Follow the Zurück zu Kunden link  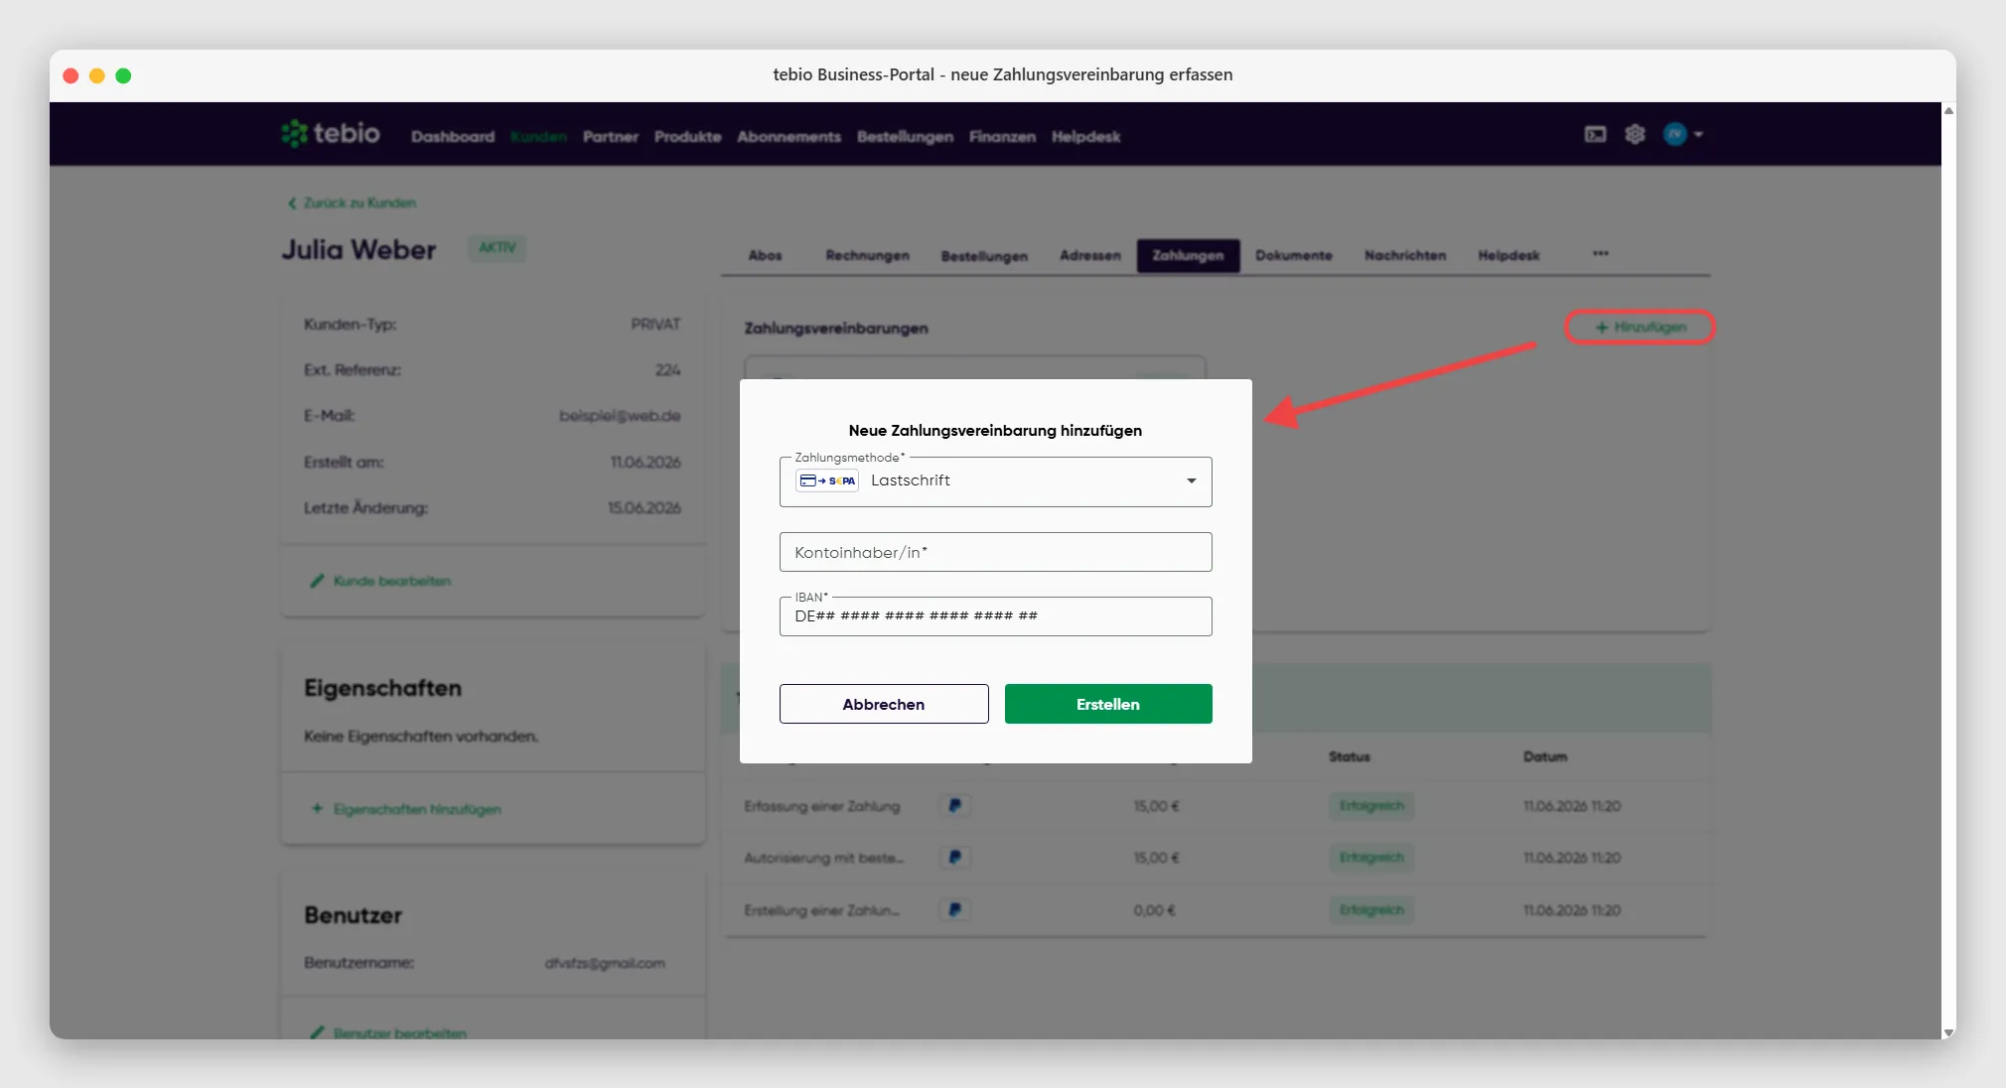tap(353, 203)
